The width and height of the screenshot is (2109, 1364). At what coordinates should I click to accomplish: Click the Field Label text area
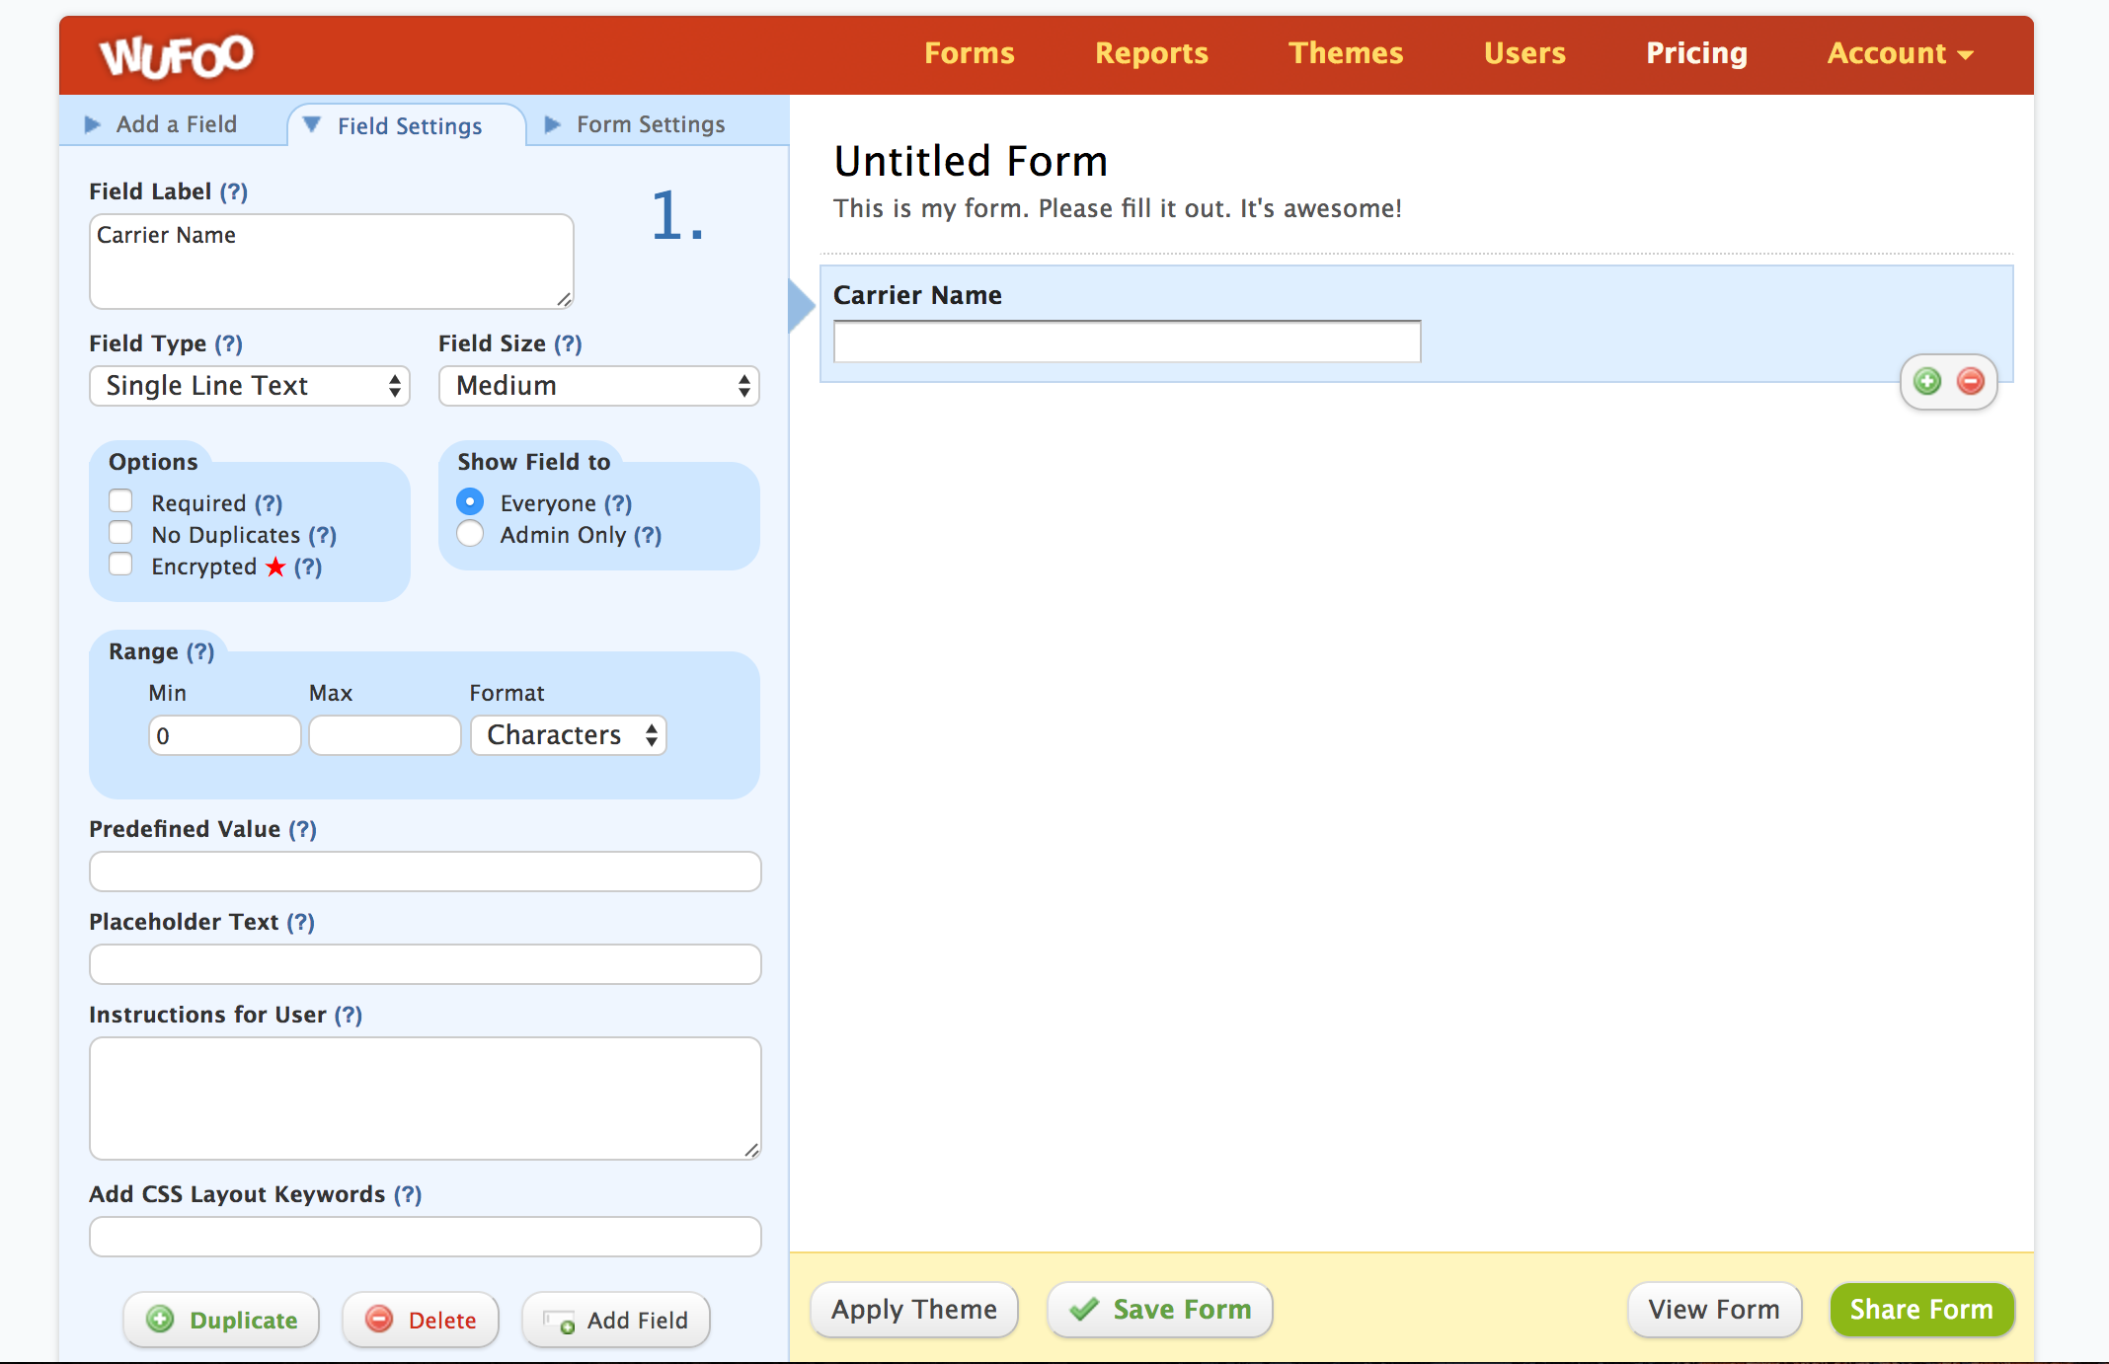pyautogui.click(x=332, y=262)
